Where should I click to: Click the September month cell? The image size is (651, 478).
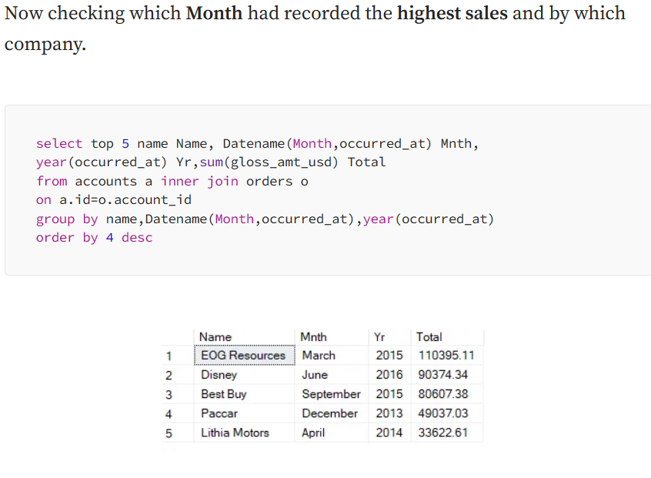(332, 393)
